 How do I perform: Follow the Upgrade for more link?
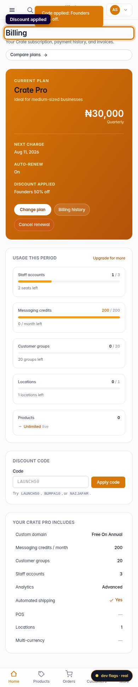click(x=109, y=258)
